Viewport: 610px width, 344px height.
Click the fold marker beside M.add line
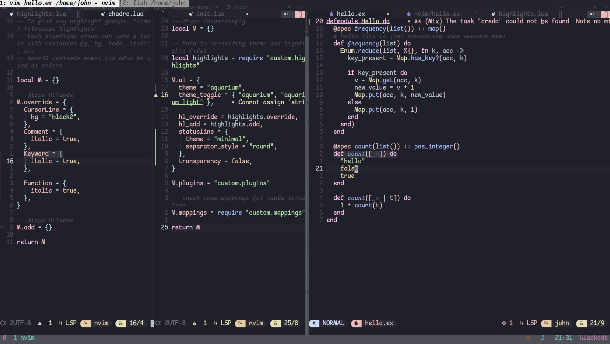coord(2,227)
